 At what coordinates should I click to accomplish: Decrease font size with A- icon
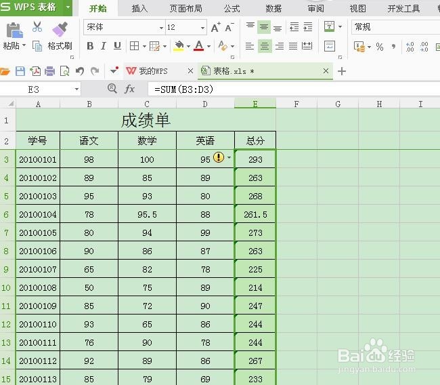229,27
